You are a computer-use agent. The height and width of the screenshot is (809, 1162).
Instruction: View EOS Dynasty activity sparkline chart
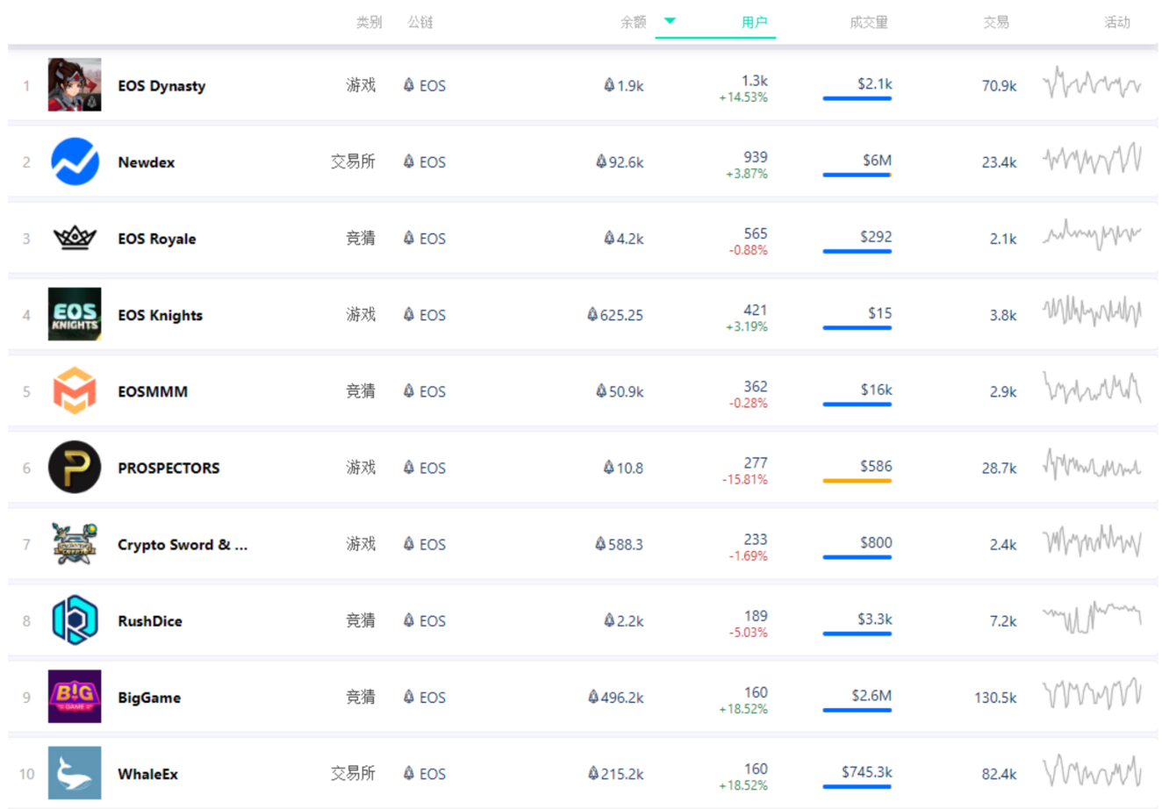[1092, 84]
